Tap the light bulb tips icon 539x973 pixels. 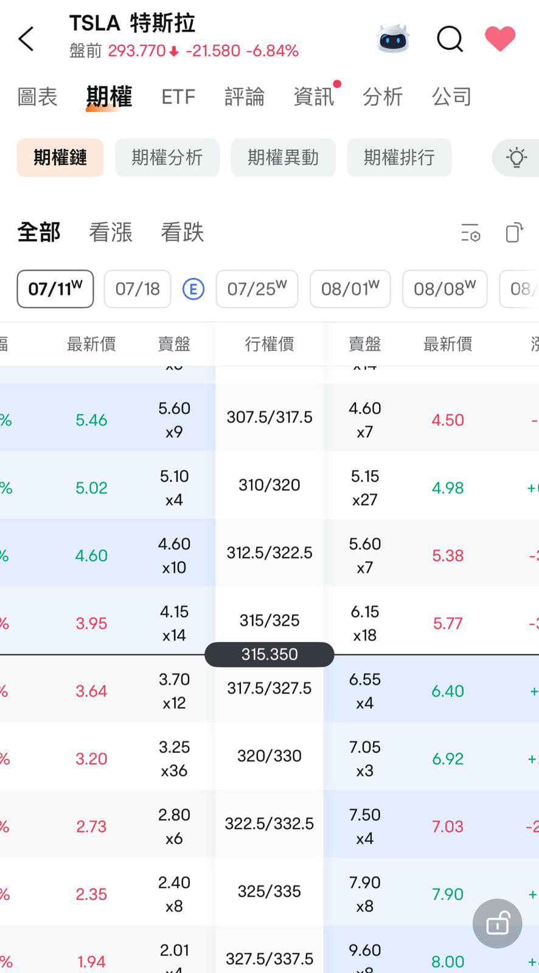[516, 158]
